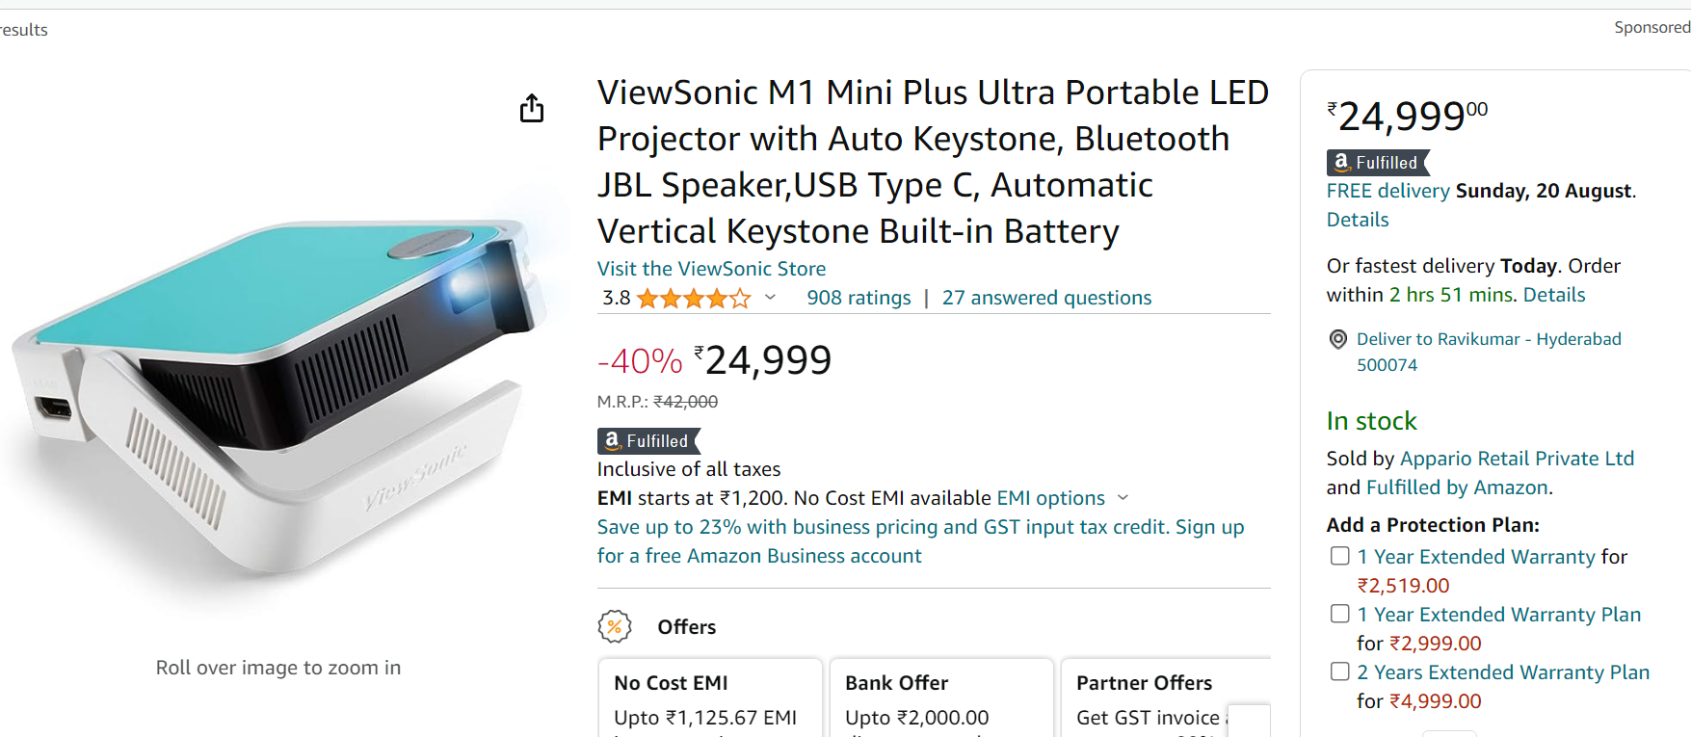Viewport: 1691px width, 737px height.
Task: Click the Offers percent badge icon
Action: click(x=615, y=626)
